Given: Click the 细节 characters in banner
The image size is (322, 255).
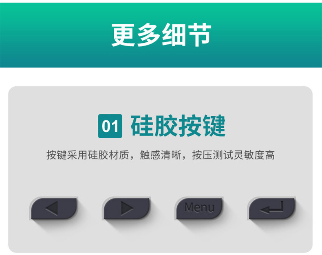Looking at the screenshot, I should pos(187,35).
